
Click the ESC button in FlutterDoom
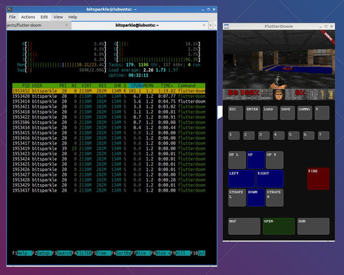click(x=235, y=112)
